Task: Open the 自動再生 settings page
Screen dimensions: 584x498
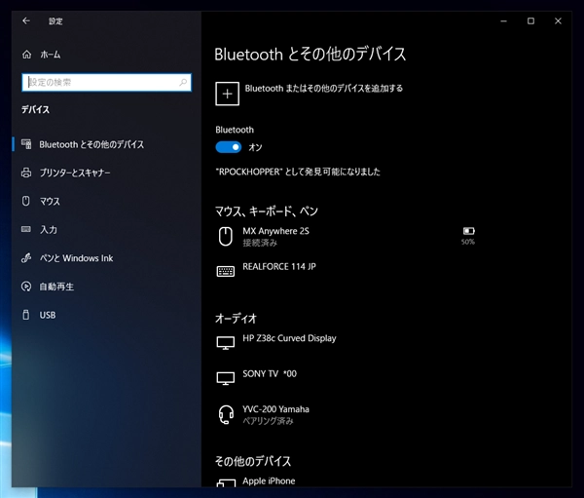Action: click(56, 287)
